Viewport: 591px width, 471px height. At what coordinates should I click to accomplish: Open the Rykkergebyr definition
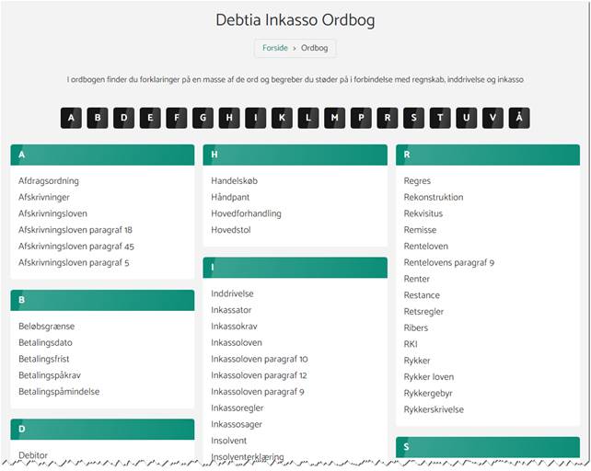coord(428,393)
